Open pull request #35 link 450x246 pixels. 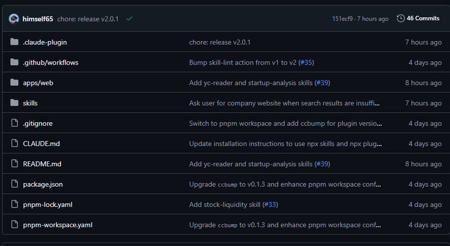click(306, 62)
